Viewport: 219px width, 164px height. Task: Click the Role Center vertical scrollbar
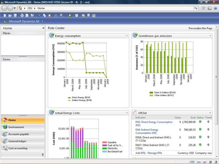tap(216, 91)
